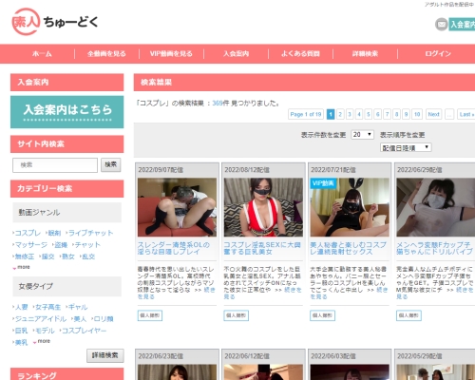
Task: Click the site logo in the header
Action: pyautogui.click(x=55, y=22)
